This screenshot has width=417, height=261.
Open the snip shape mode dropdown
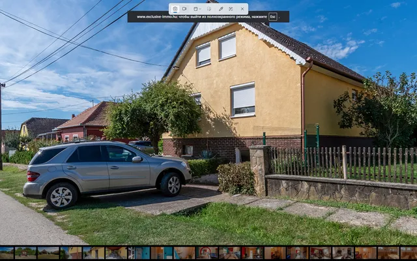[x=197, y=8]
